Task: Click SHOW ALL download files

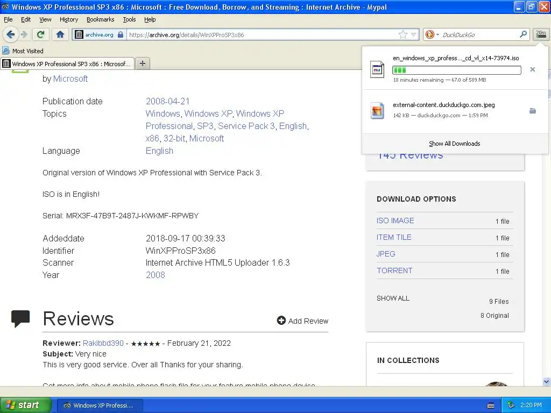Action: [x=393, y=298]
